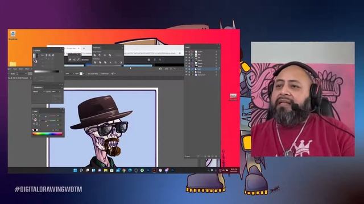Click the target circle of the topmost layer
This screenshot has height=204, width=364.
[216, 52]
